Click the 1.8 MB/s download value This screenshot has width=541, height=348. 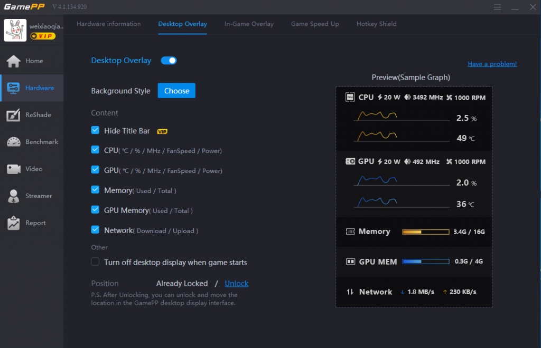point(421,292)
